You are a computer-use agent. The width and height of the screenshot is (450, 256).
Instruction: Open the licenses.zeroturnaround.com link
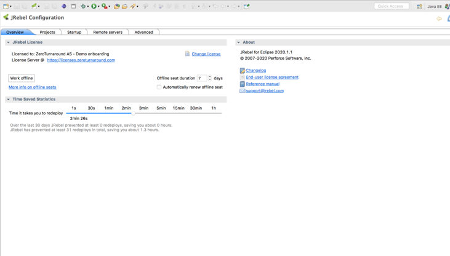[x=81, y=60]
